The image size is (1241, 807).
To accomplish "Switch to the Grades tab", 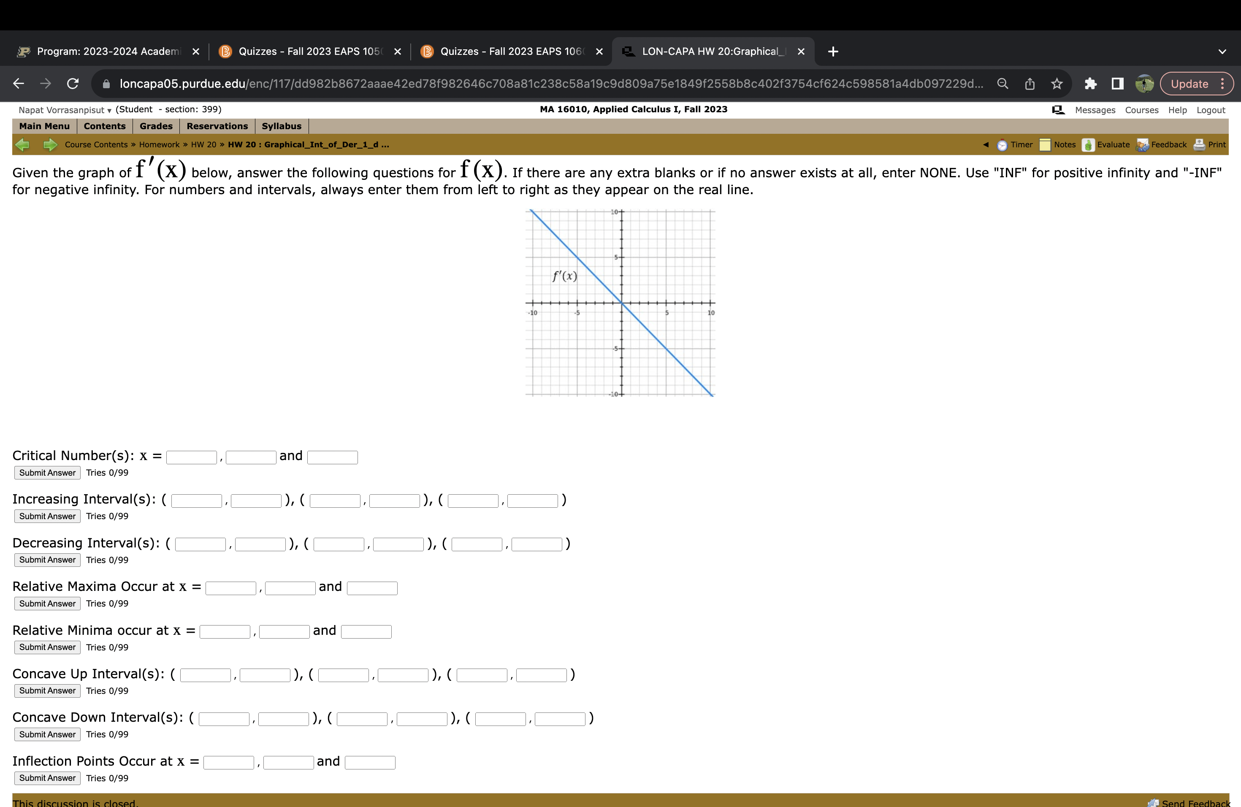I will click(155, 126).
